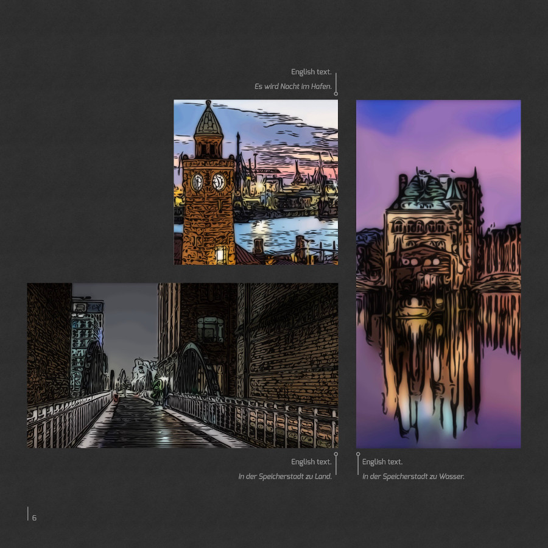Click the page number 6
Screen dimensions: 548x548
34,518
